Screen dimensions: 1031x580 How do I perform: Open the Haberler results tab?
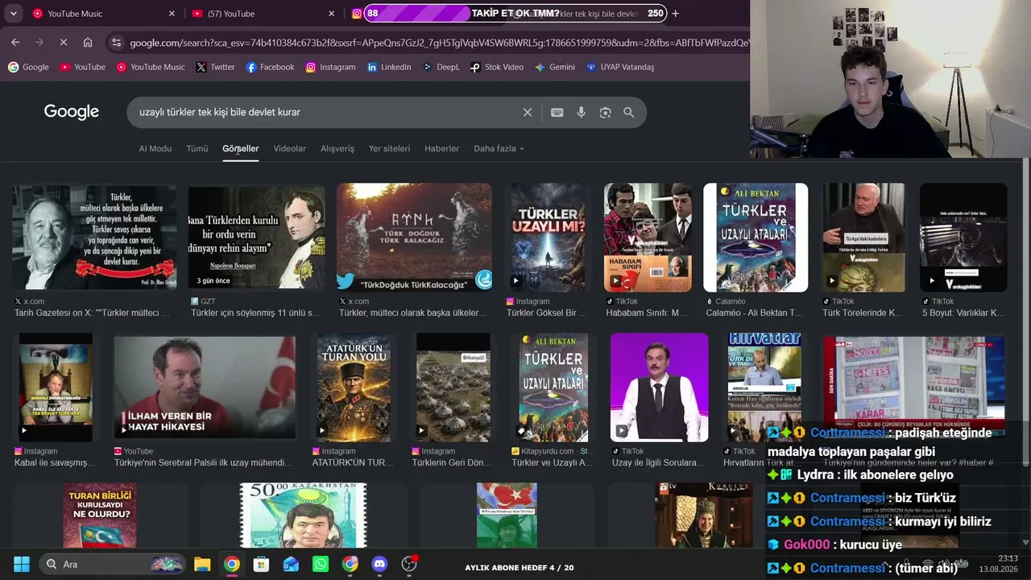pyautogui.click(x=441, y=149)
